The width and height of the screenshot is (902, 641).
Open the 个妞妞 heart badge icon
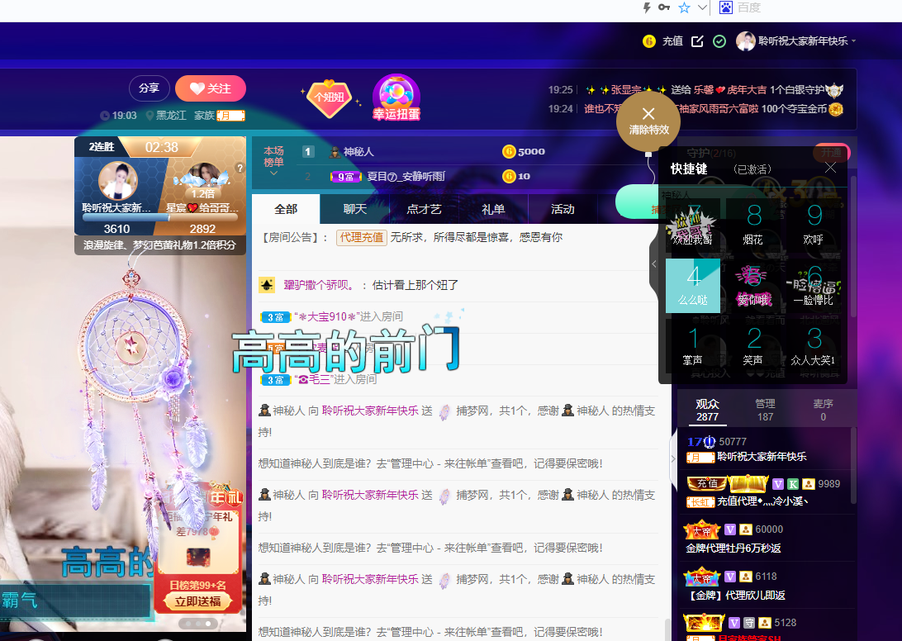329,97
